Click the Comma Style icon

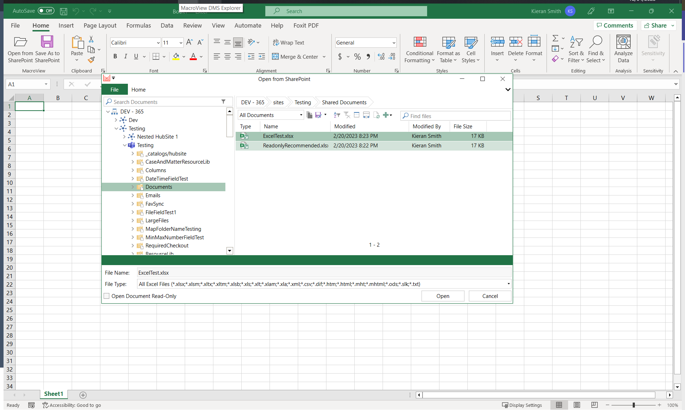368,57
